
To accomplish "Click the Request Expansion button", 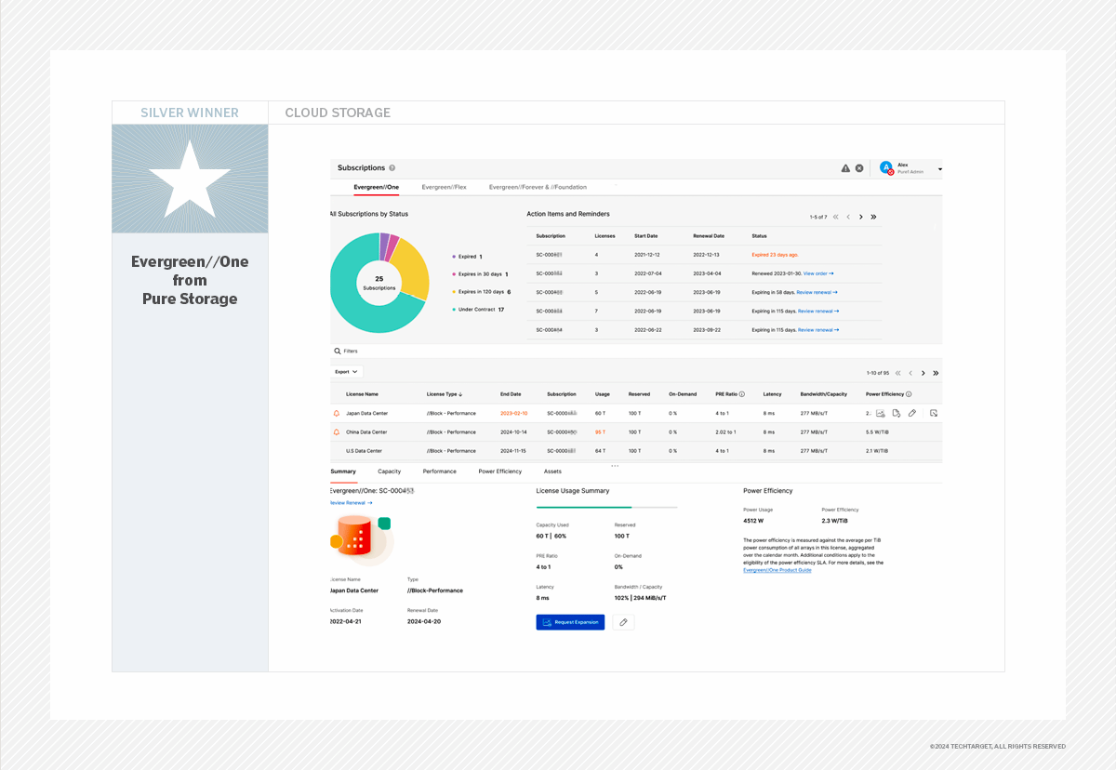I will tap(570, 622).
